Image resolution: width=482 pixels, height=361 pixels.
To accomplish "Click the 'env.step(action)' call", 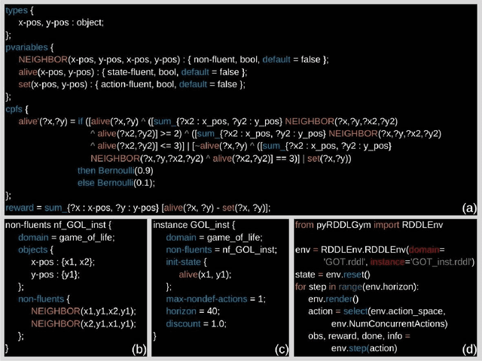I will point(364,348).
